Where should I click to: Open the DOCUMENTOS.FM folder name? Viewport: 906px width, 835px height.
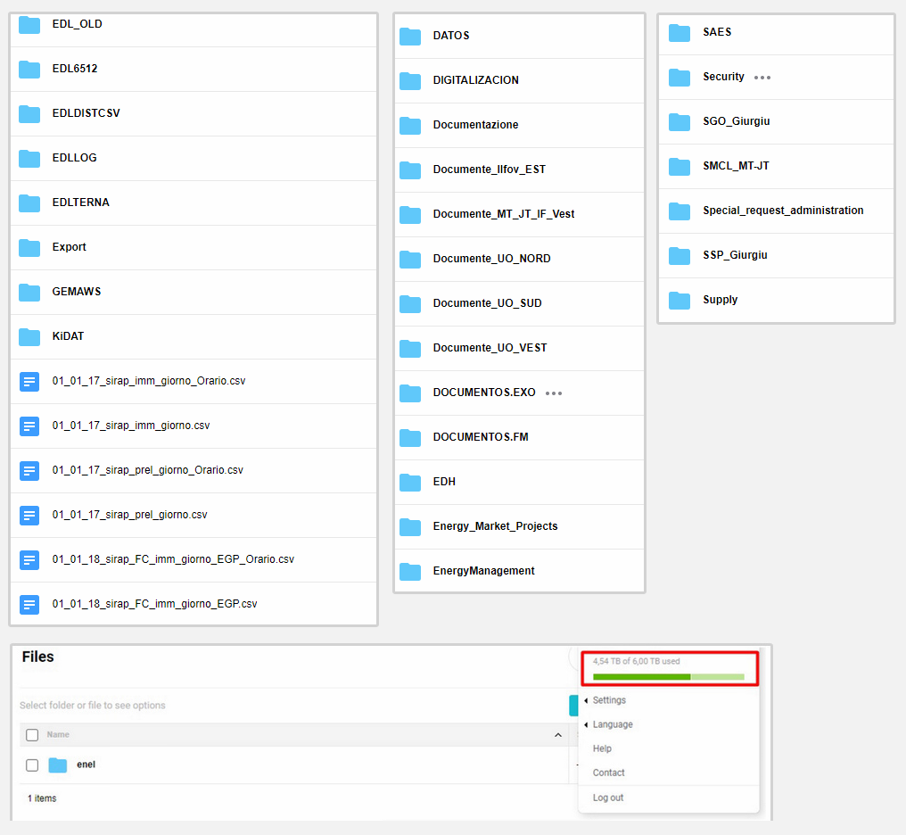click(x=481, y=437)
